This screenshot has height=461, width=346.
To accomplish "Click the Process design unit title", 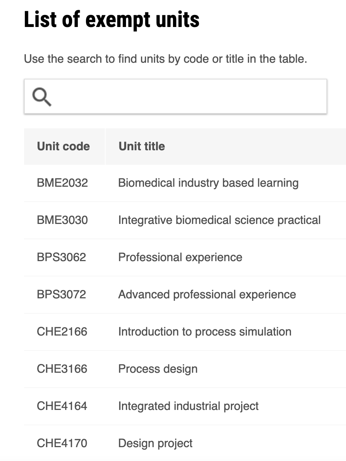I will coord(158,369).
